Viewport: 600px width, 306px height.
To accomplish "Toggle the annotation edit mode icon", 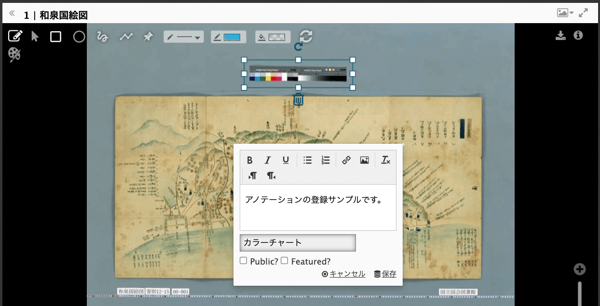I will [x=15, y=36].
